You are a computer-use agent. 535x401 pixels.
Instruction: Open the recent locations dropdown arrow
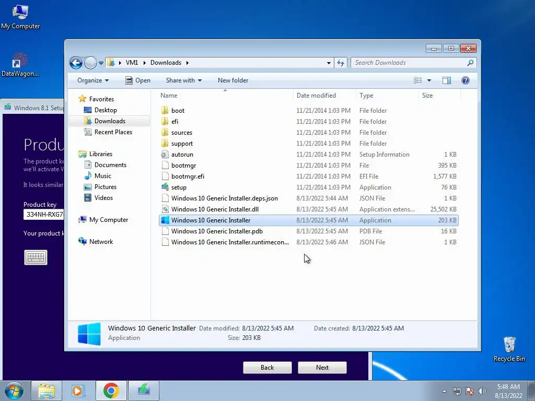coord(101,63)
